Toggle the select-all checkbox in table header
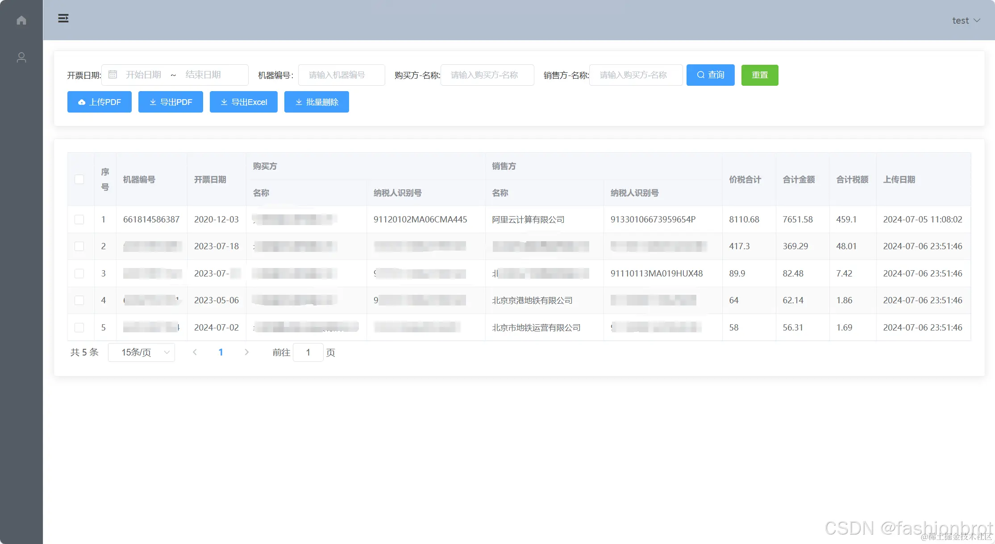Screen dimensions: 995x544 (x=80, y=179)
